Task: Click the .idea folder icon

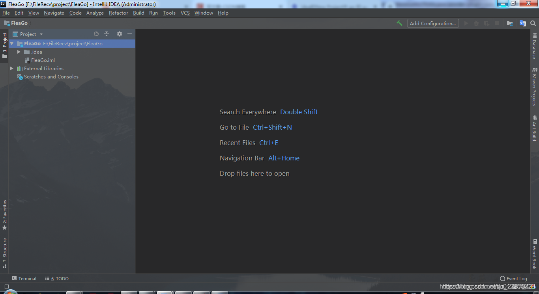Action: pos(27,52)
